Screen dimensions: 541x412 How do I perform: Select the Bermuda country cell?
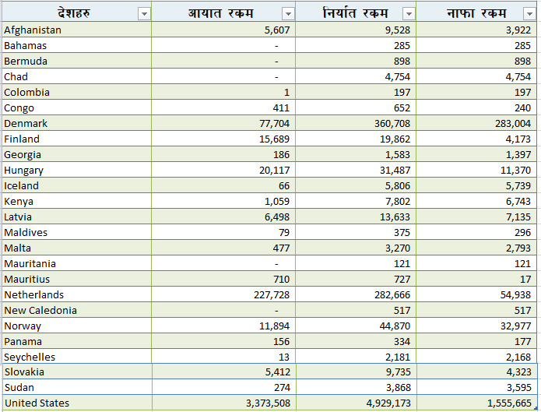tap(77, 61)
